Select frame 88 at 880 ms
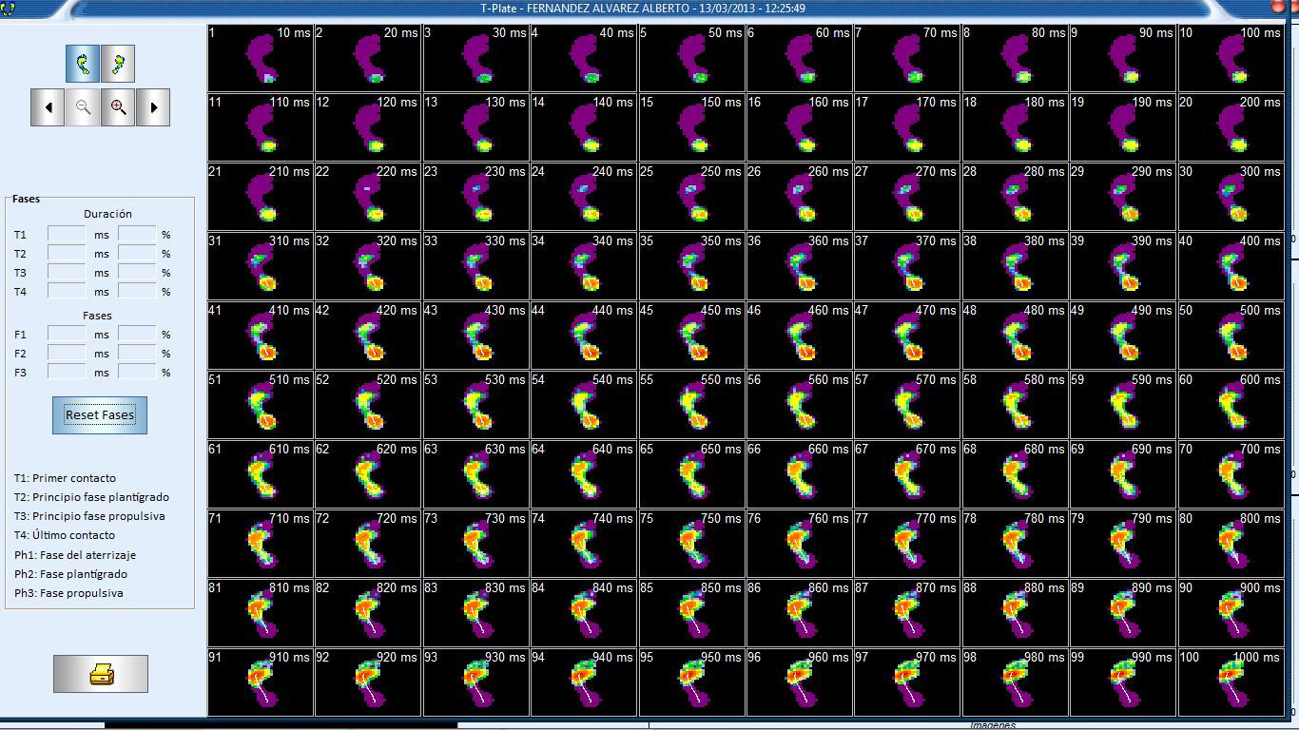Screen dimensions: 1299x730 point(1016,613)
